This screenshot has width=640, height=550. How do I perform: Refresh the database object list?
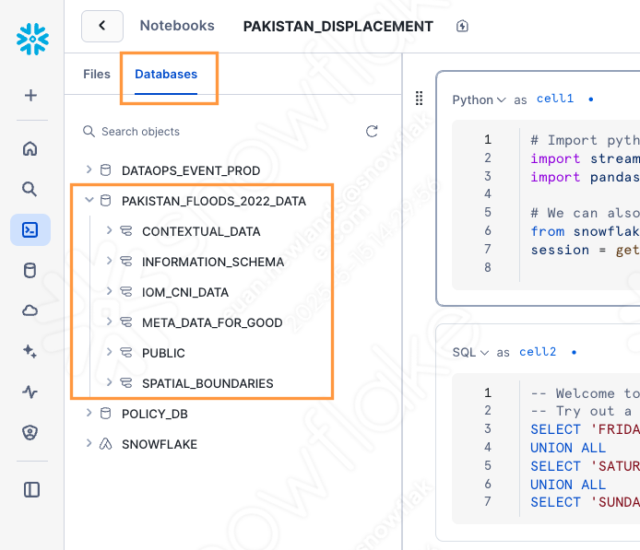pyautogui.click(x=372, y=132)
